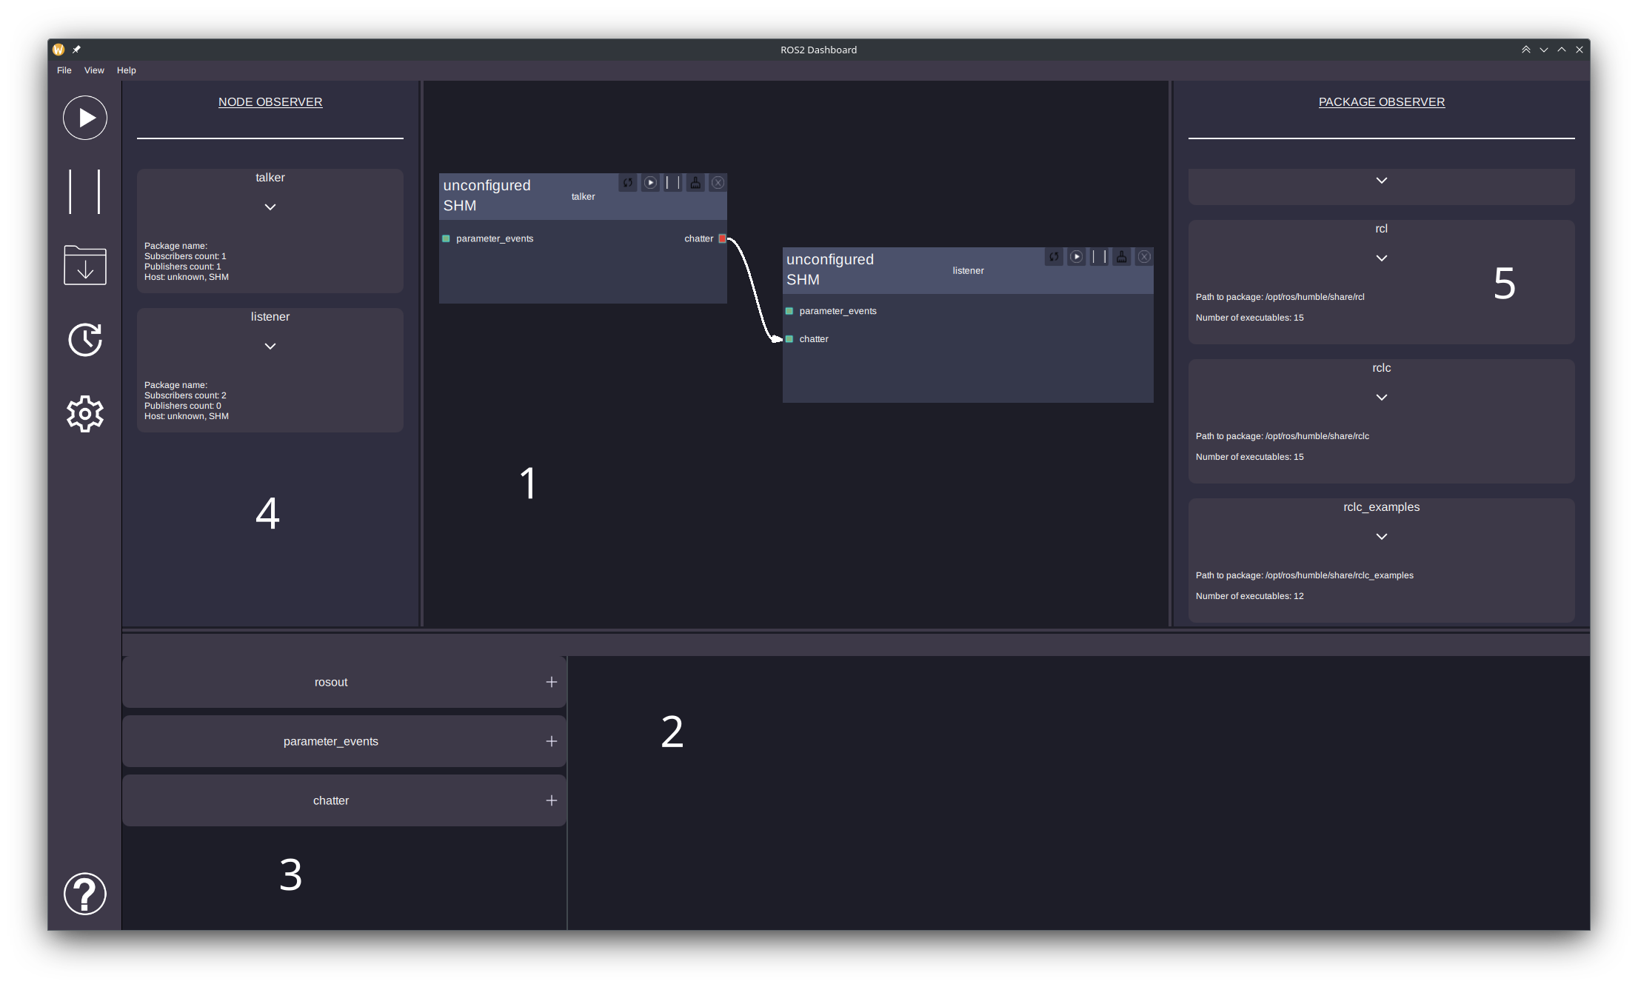1638x987 pixels.
Task: Click the sidebar pause bars icon
Action: point(84,192)
